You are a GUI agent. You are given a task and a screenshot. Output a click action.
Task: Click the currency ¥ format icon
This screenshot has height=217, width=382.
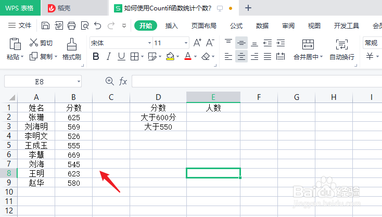coord(370,57)
